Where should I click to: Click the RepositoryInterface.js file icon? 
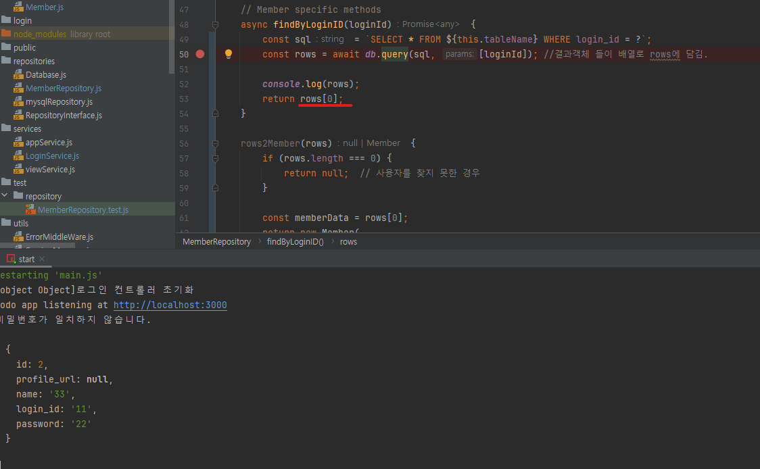point(18,116)
